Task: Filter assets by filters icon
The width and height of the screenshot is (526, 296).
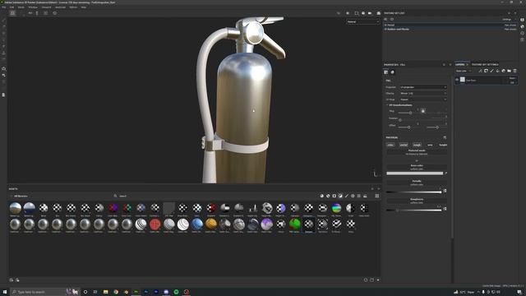Action: [340, 196]
